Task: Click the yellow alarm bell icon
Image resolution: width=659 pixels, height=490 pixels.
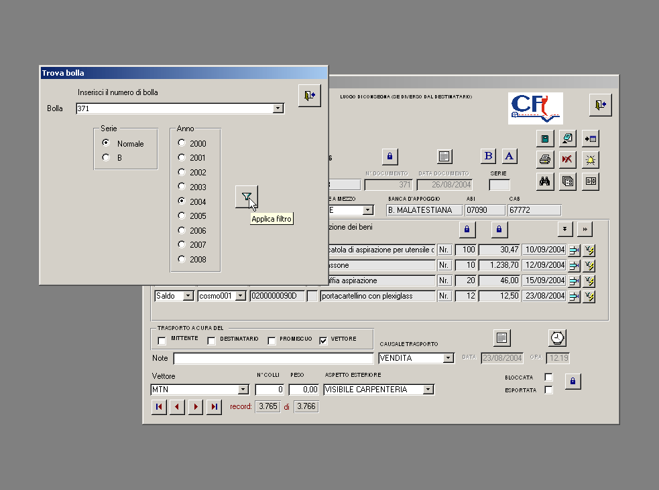Action: (x=591, y=159)
